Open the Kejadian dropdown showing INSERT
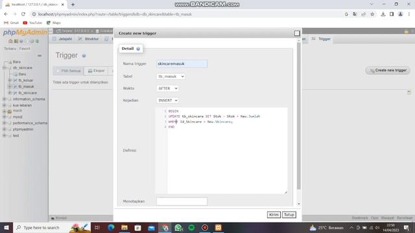 [x=167, y=100]
